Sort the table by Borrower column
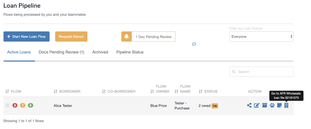This screenshot has height=129, width=311. click(x=67, y=91)
